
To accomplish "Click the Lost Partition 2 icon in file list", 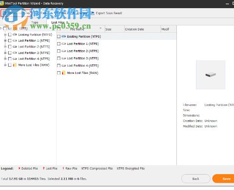I will [x=63, y=51].
